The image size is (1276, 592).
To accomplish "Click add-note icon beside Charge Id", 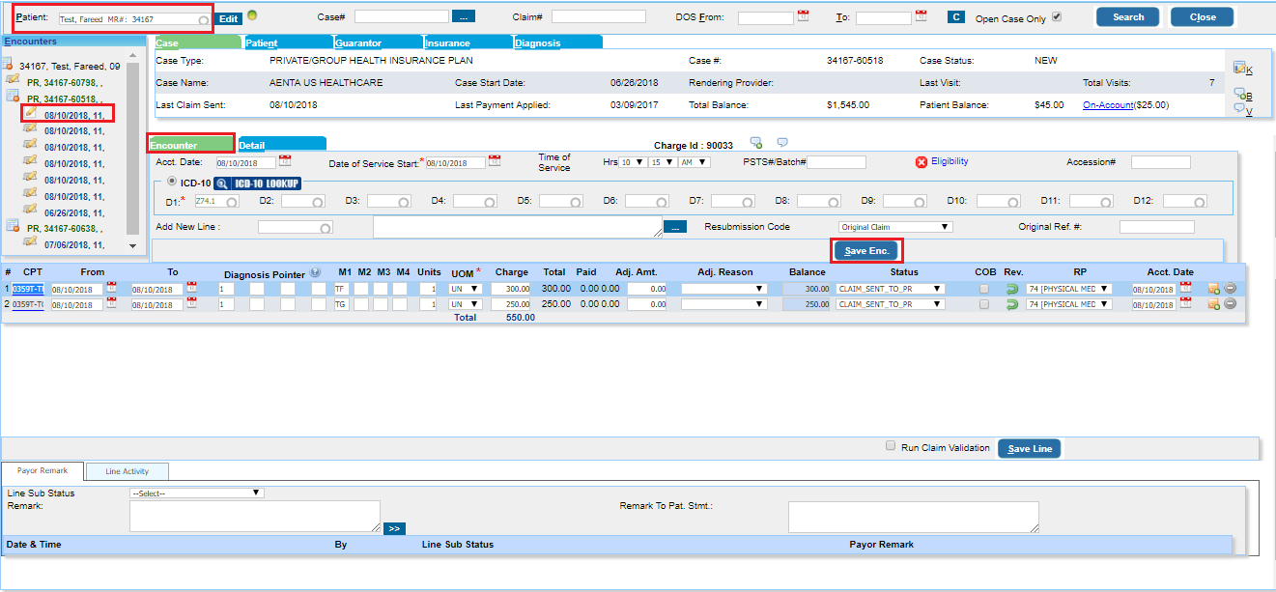I will (756, 143).
